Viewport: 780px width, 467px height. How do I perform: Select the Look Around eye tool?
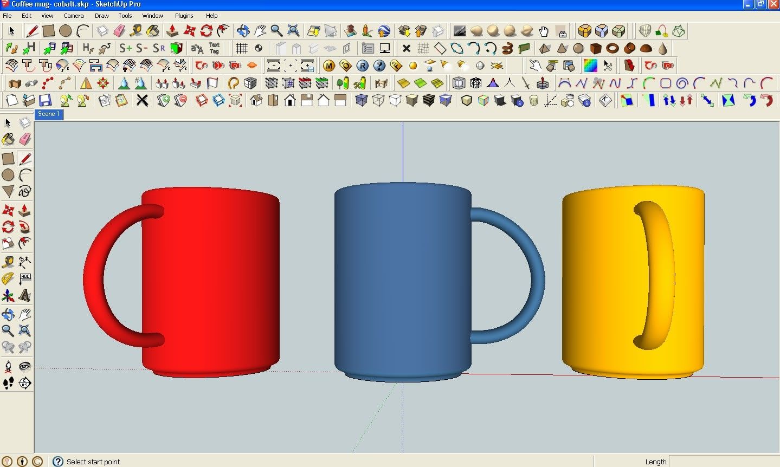tap(25, 367)
